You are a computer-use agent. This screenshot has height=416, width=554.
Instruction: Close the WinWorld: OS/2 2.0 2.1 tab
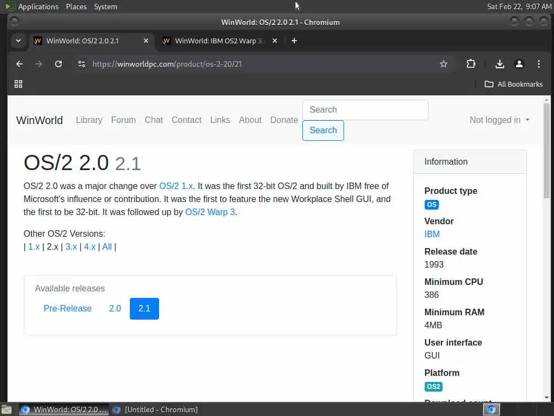point(146,41)
